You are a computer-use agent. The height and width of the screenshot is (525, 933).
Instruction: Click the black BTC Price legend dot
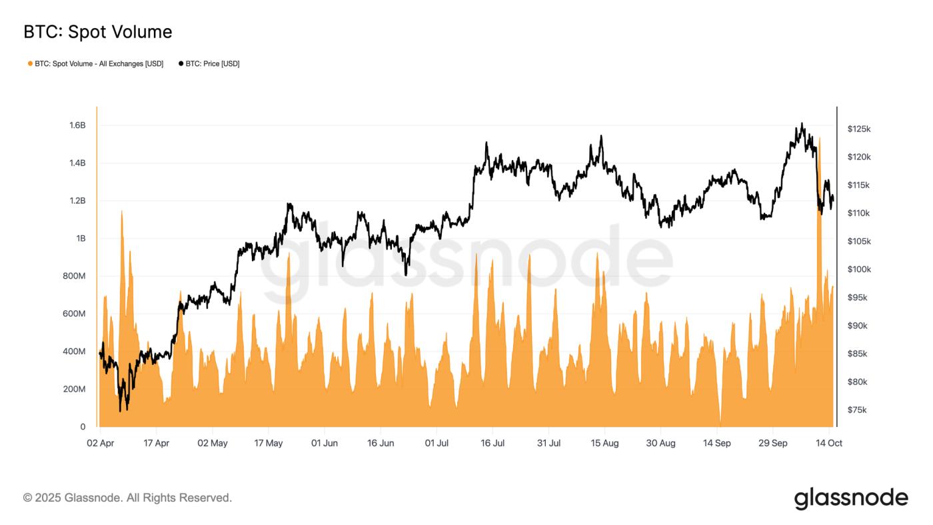click(181, 64)
